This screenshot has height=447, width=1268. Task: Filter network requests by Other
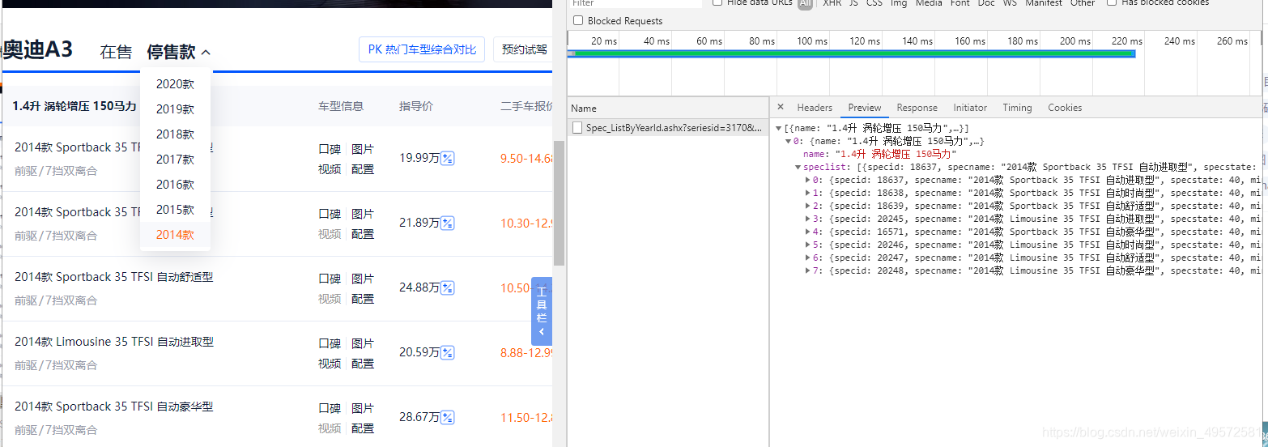1083,3
